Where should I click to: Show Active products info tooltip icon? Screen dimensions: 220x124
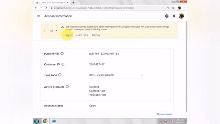click(67, 87)
